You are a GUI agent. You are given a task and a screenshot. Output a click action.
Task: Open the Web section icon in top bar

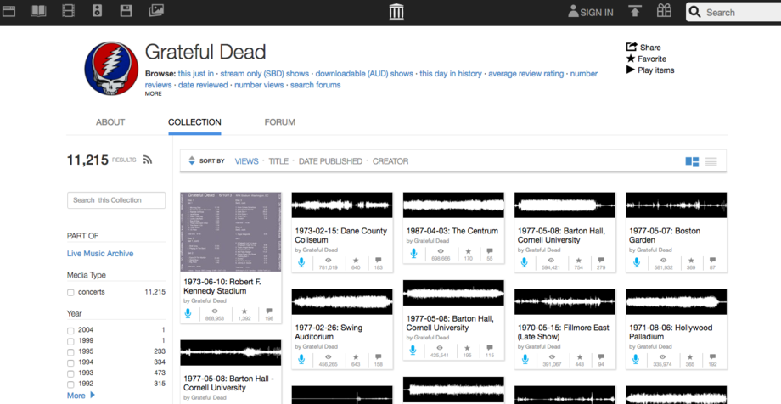click(x=9, y=11)
